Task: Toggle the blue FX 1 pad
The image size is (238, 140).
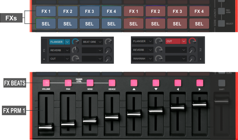Action: click(46, 12)
